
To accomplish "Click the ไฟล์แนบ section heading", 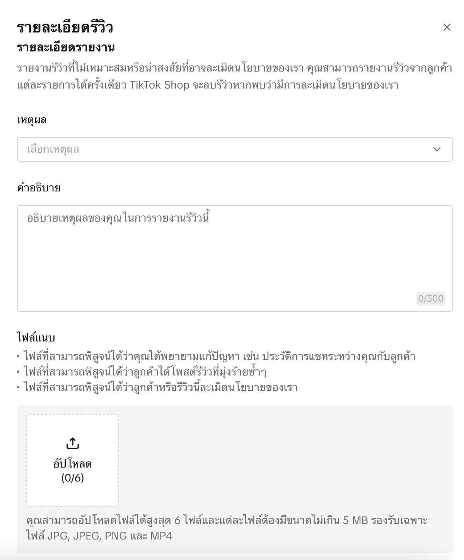I will (x=36, y=338).
